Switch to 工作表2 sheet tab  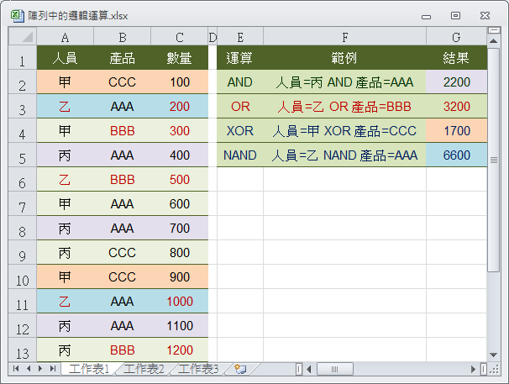pos(144,369)
